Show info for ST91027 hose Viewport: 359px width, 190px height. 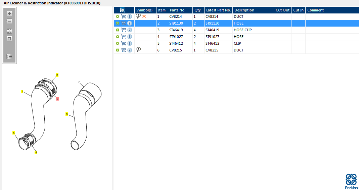130,37
